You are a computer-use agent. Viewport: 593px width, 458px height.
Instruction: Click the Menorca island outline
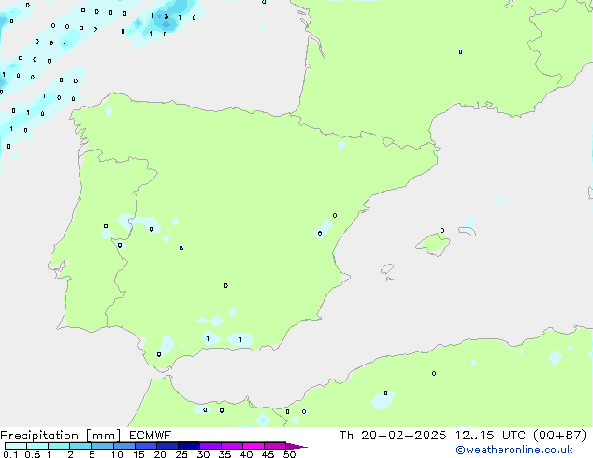(x=468, y=231)
